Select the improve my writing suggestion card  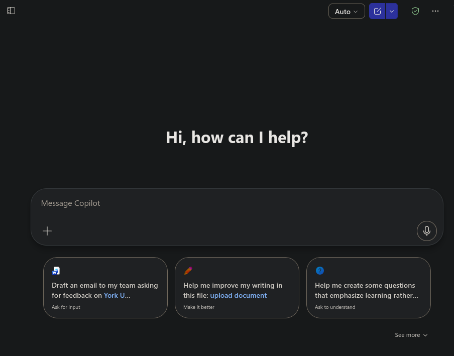237,288
